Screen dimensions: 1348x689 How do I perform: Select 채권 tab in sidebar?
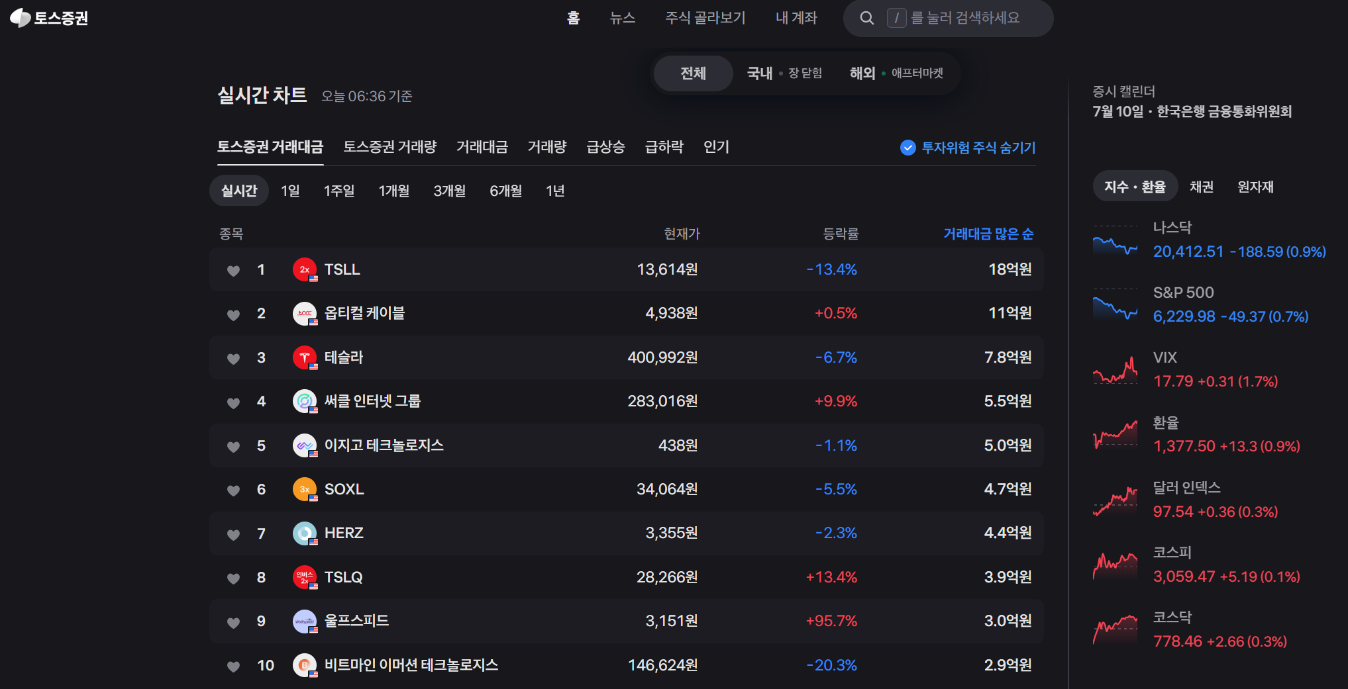[1202, 187]
